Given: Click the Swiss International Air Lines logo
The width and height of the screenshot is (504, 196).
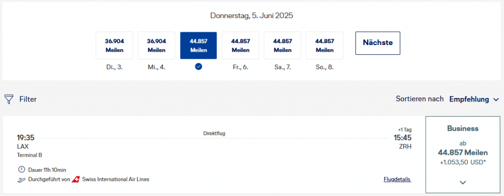Looking at the screenshot, I should pyautogui.click(x=76, y=179).
